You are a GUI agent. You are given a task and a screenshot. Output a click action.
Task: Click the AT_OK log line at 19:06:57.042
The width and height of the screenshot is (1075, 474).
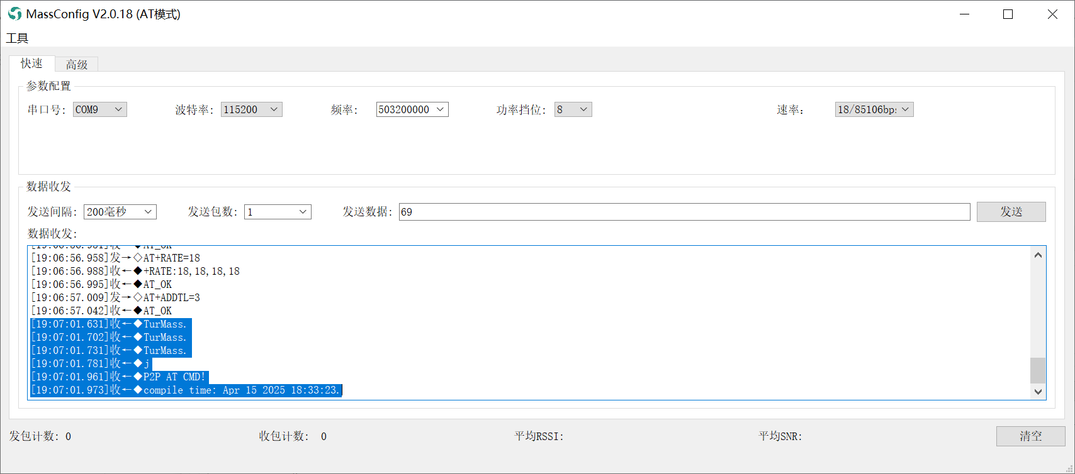(101, 311)
